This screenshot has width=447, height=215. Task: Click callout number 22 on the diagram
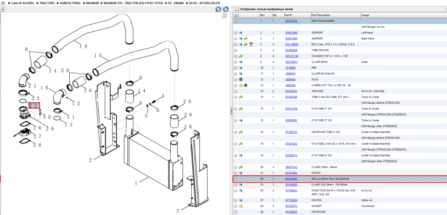coord(34,105)
